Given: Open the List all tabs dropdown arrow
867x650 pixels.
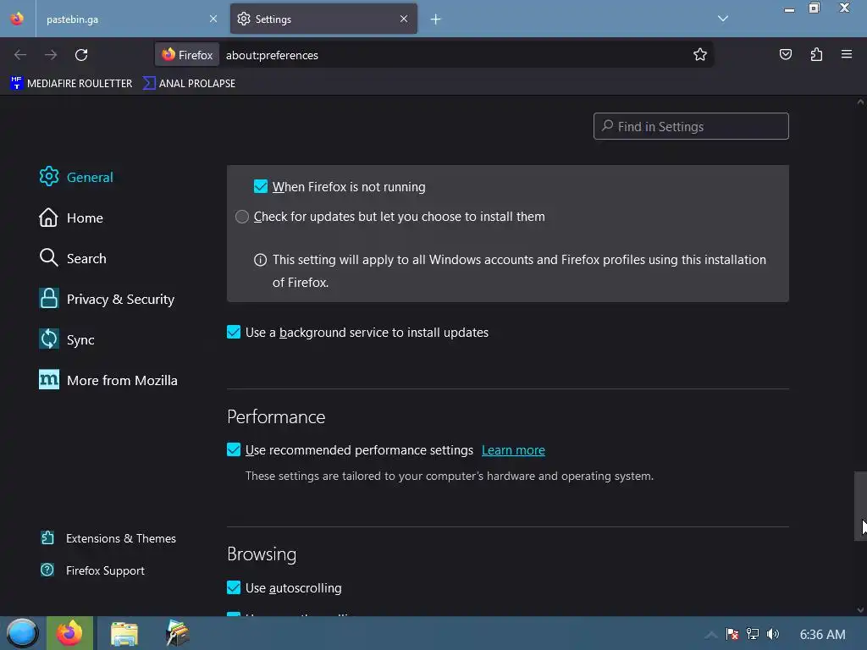Looking at the screenshot, I should pyautogui.click(x=723, y=19).
